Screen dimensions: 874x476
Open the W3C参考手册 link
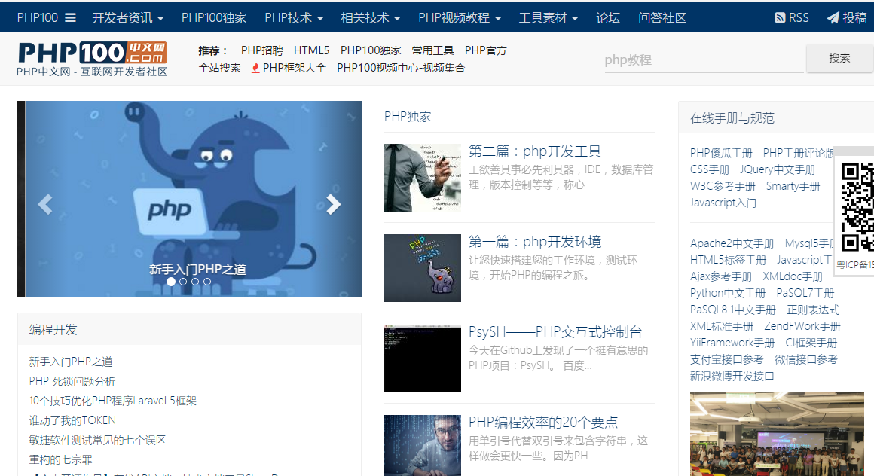click(x=723, y=186)
